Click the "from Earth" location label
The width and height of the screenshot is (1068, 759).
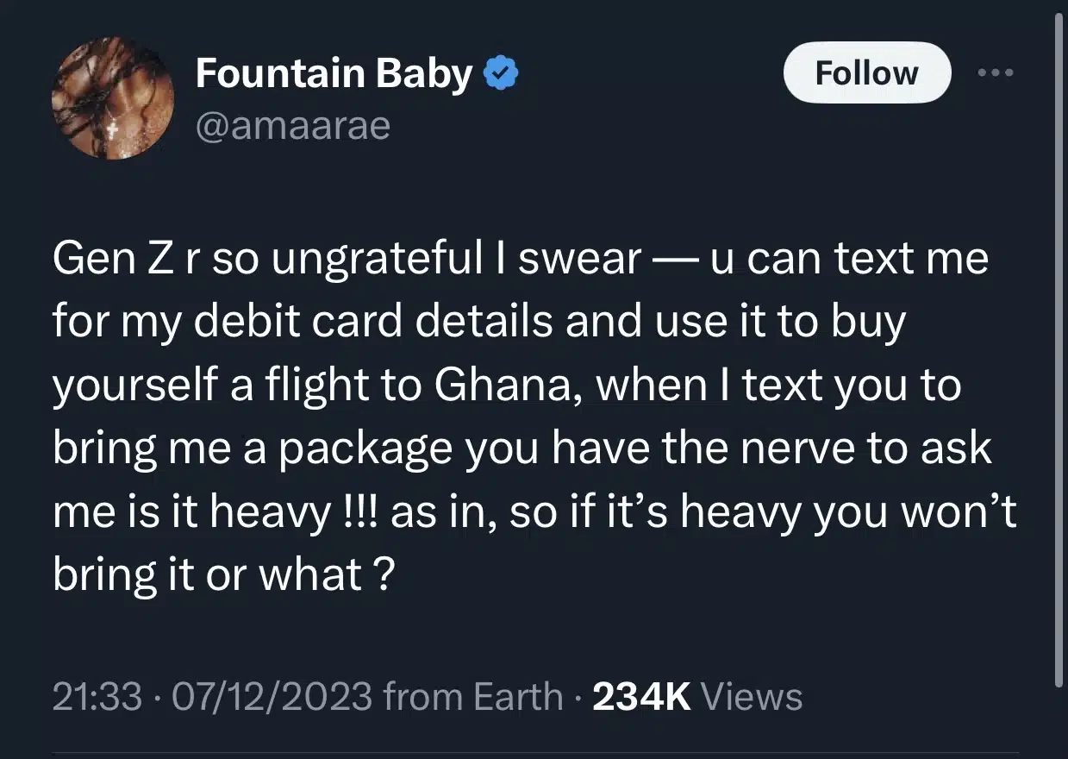pos(473,697)
